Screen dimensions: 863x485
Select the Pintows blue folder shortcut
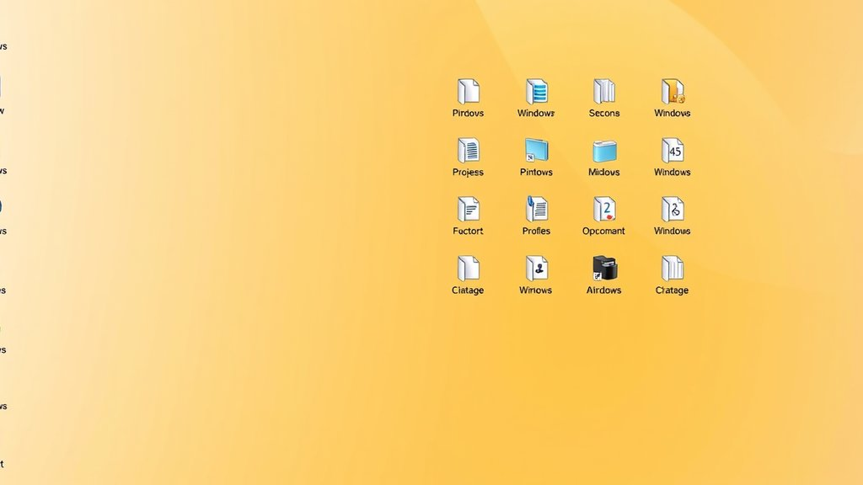pos(537,150)
